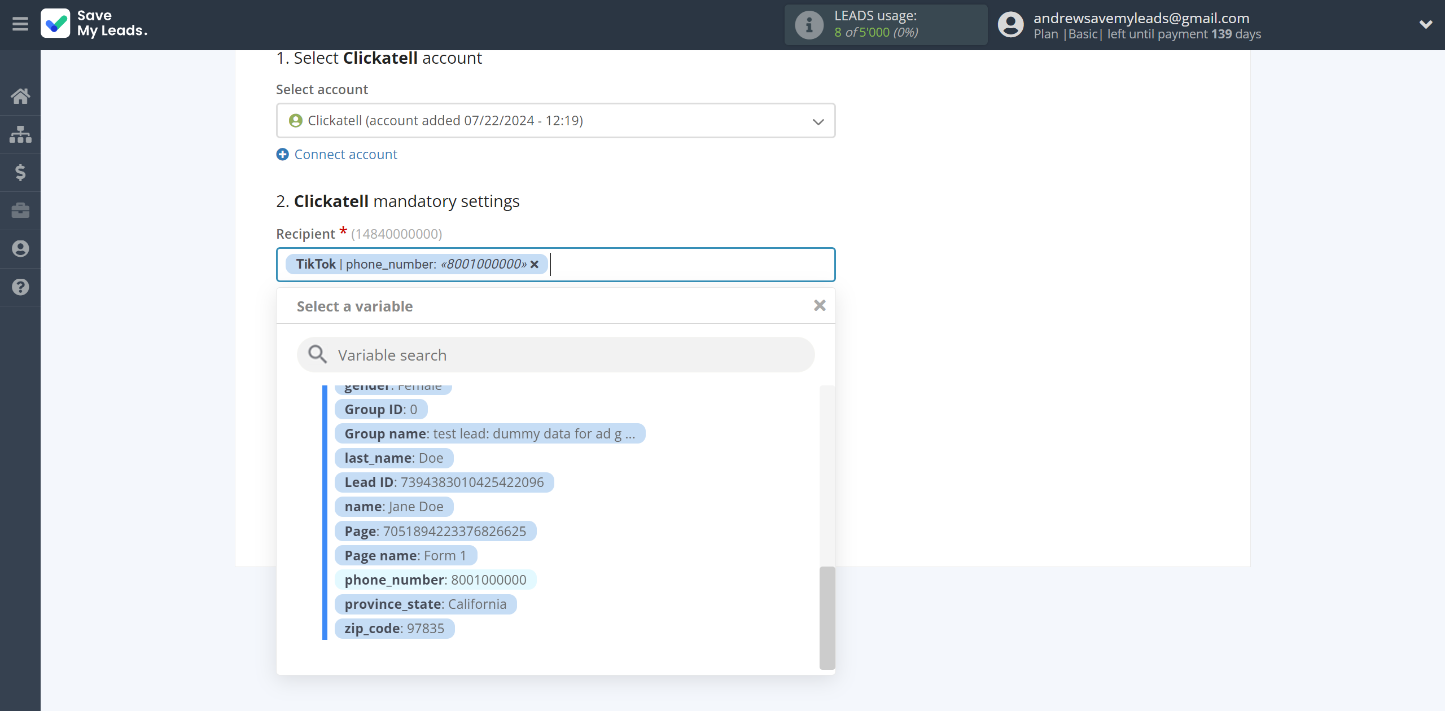
Task: Select the province_state: California variable
Action: [426, 604]
